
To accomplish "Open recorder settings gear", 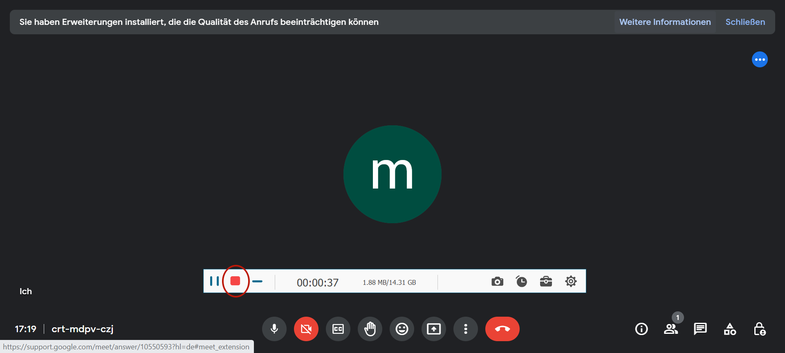I will click(x=571, y=281).
